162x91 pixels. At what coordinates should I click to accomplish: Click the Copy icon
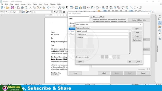coord(34,8)
